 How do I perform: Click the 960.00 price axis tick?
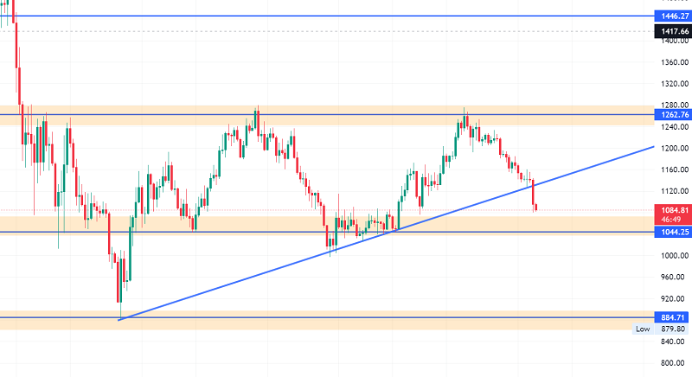coord(675,277)
